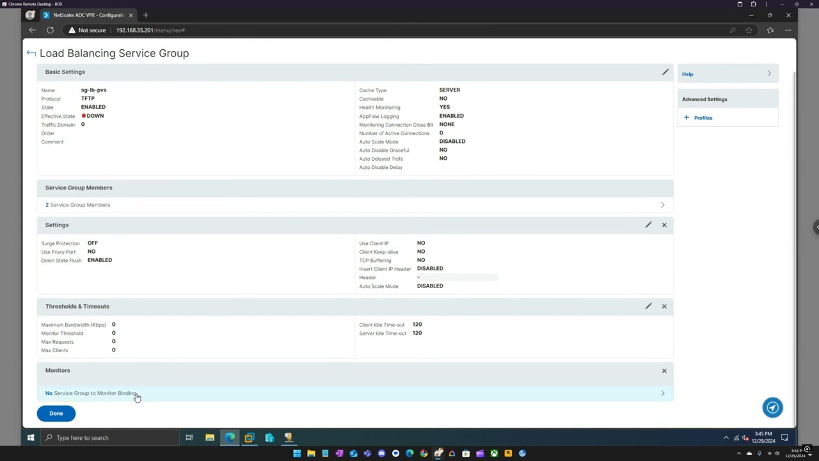Click the browser profile avatar

click(30, 15)
